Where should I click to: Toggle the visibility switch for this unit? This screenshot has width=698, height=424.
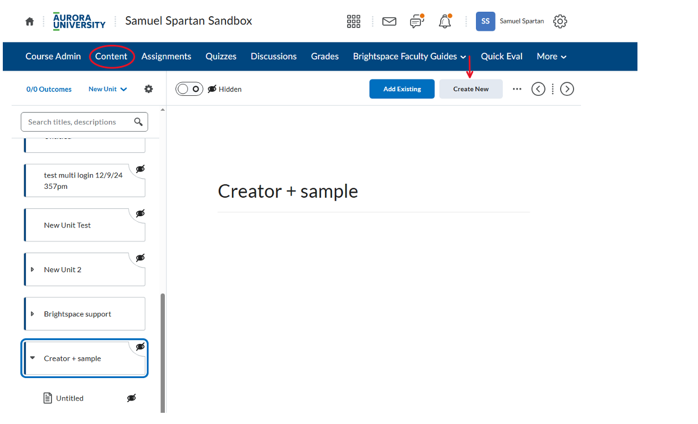pos(189,89)
